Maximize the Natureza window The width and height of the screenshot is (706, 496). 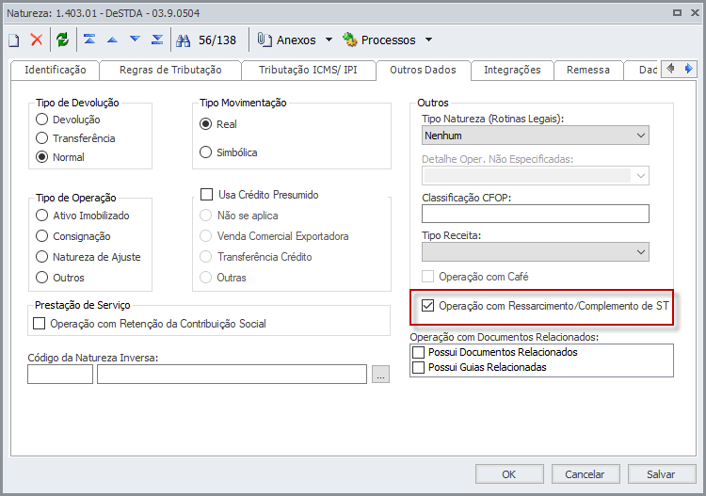(677, 12)
